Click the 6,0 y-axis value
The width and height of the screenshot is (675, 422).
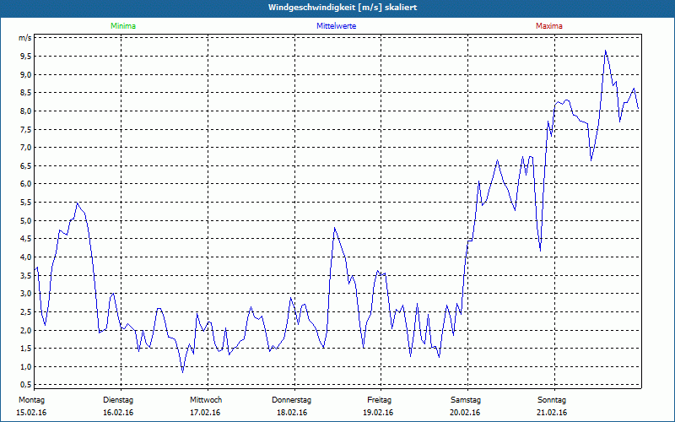click(x=26, y=184)
